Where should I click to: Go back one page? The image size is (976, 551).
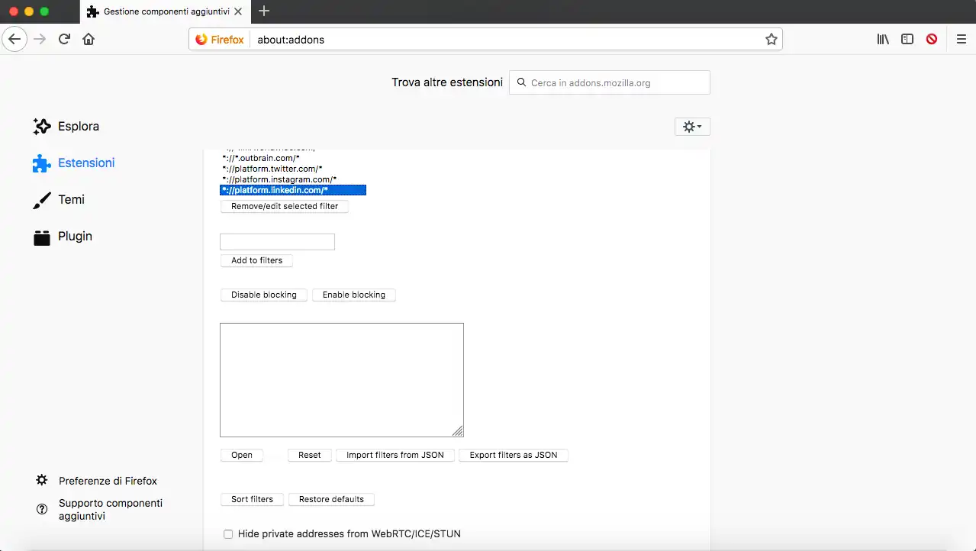click(x=15, y=39)
